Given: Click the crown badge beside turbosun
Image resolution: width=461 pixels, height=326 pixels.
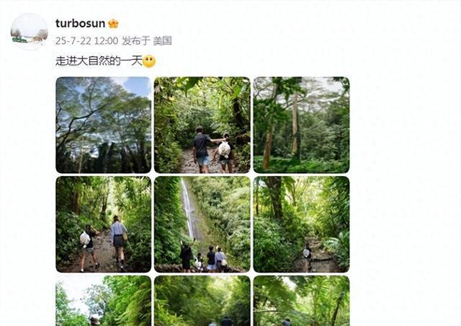Looking at the screenshot, I should pos(113,24).
